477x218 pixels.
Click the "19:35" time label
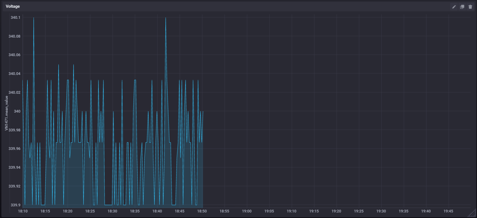pos(403,211)
